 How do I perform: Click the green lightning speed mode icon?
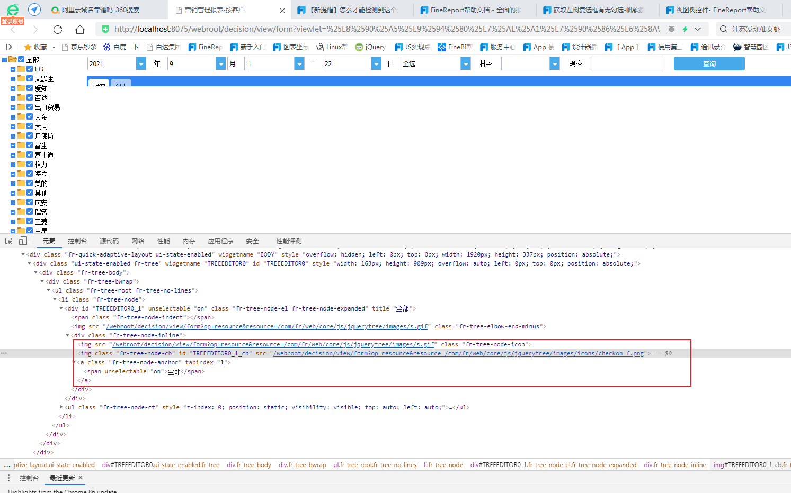pos(685,29)
